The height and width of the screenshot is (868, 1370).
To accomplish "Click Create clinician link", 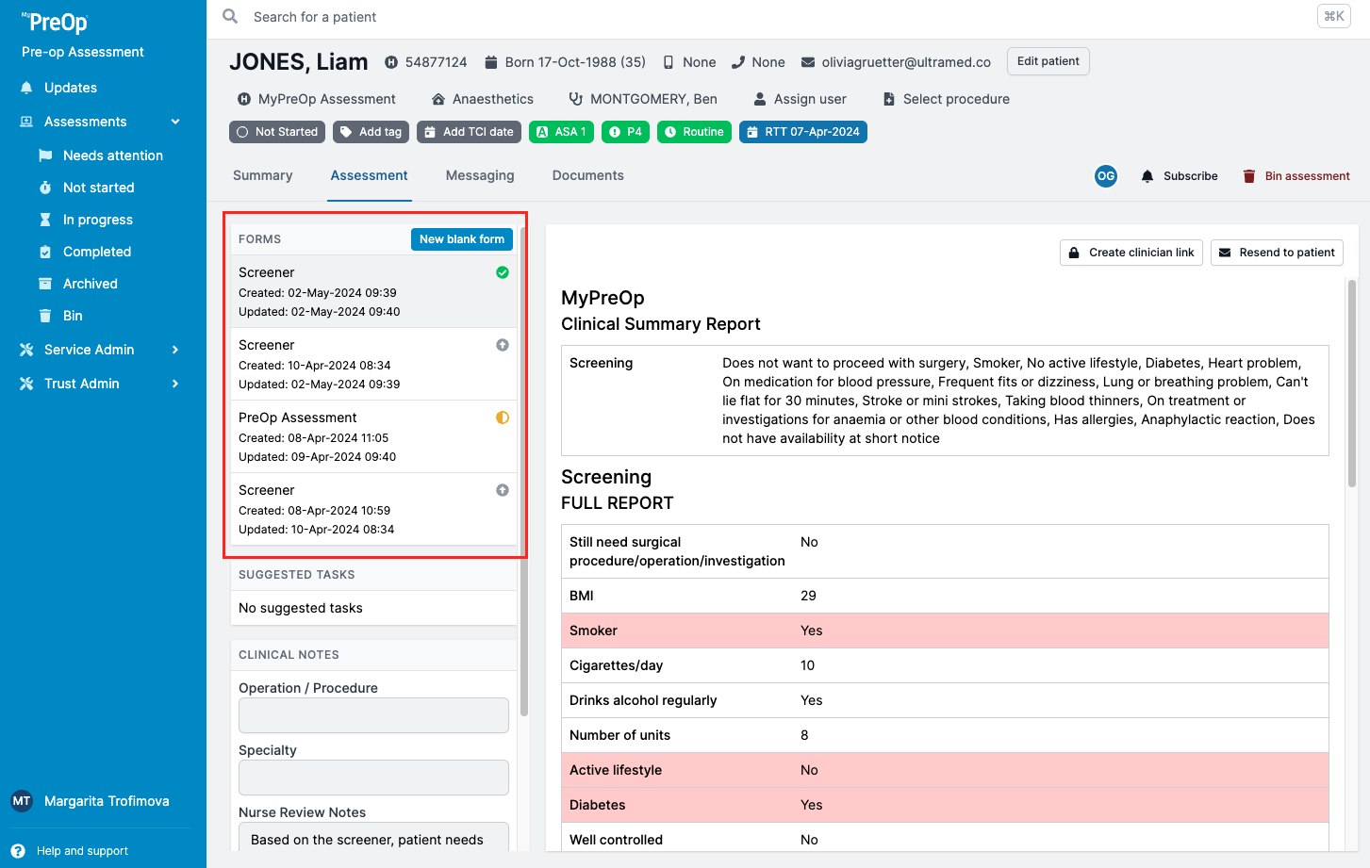I will coord(1131,253).
